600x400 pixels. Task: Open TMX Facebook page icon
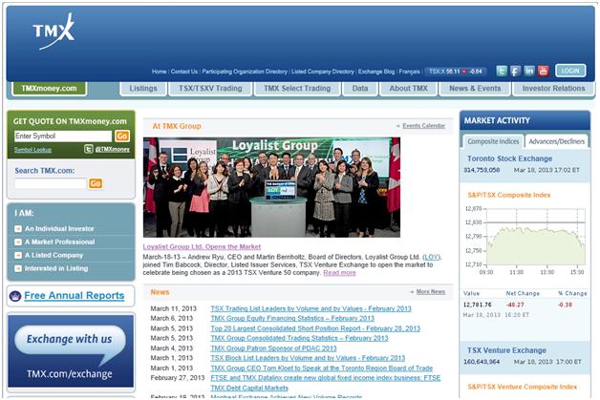point(515,71)
